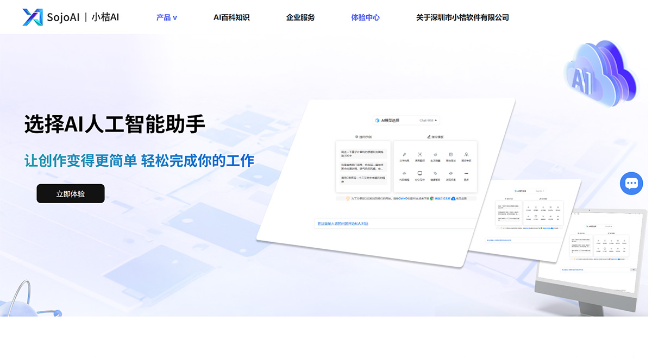This screenshot has width=652, height=358.
Task: Click the 办公写作 template icon
Action: [419, 173]
